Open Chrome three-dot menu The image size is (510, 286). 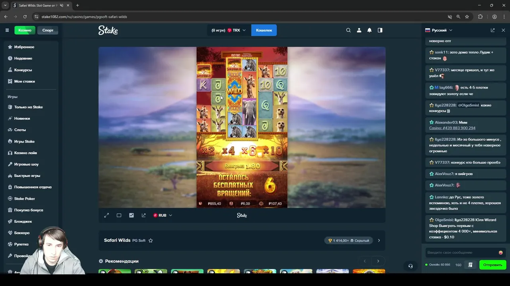(x=504, y=17)
